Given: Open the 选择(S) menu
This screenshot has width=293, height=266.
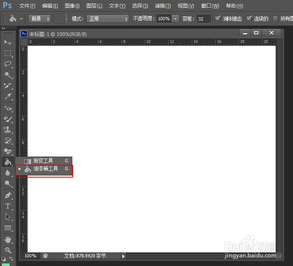Looking at the screenshot, I should tap(140, 6).
